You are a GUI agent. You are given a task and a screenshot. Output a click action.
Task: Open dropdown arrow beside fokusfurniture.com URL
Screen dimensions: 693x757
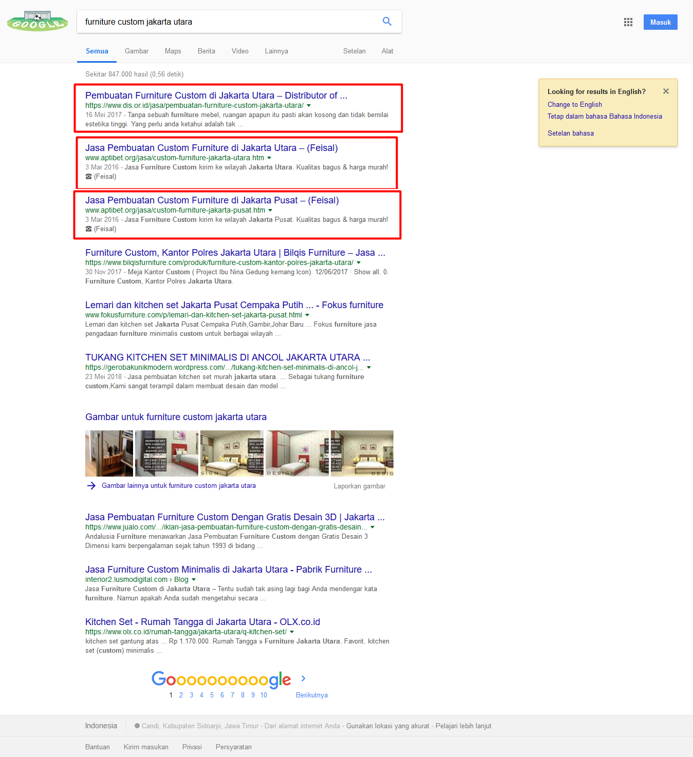coord(307,315)
